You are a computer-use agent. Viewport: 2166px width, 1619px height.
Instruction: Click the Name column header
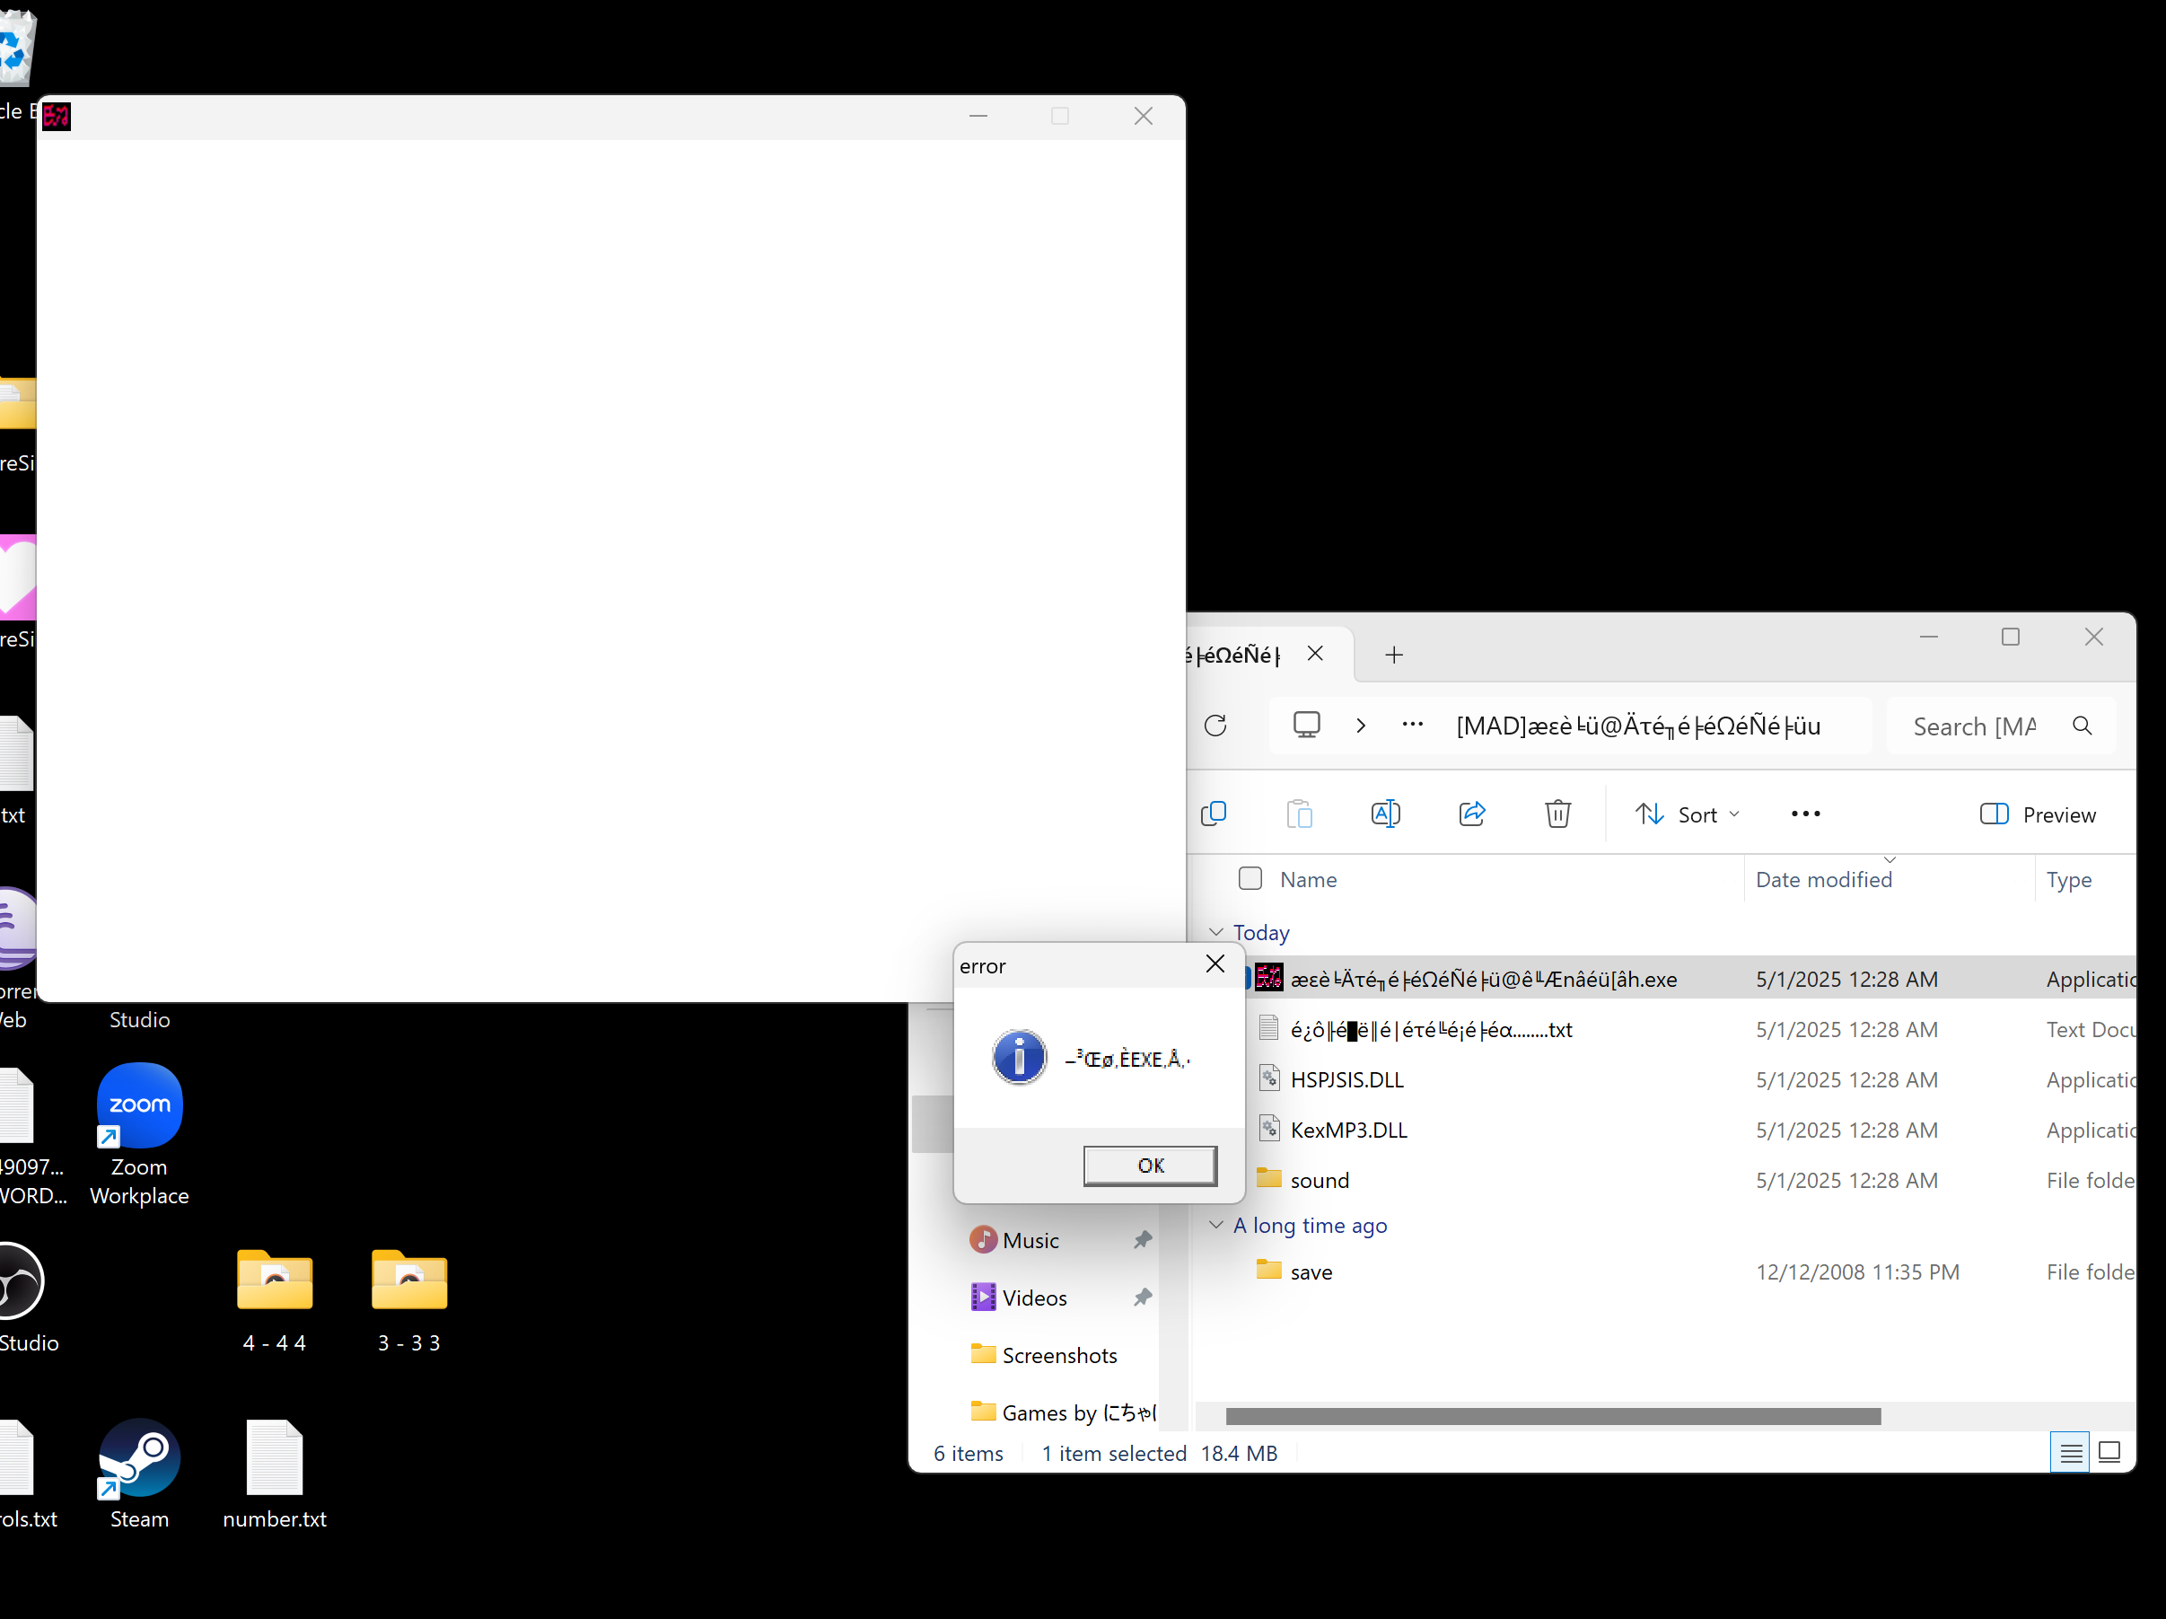[1308, 879]
